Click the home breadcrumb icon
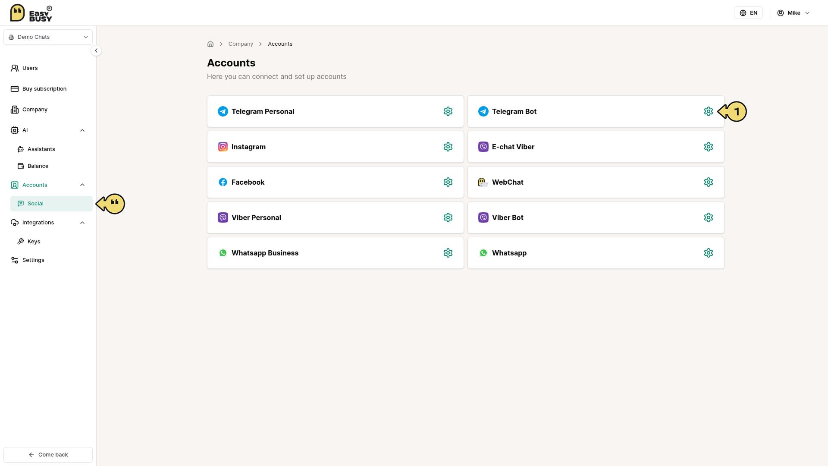The height and width of the screenshot is (466, 828). click(210, 44)
